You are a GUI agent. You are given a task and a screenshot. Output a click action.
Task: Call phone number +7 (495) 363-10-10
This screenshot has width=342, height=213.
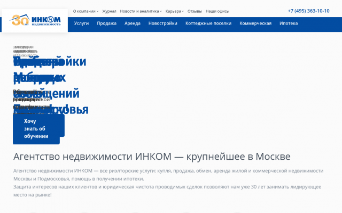(x=308, y=11)
